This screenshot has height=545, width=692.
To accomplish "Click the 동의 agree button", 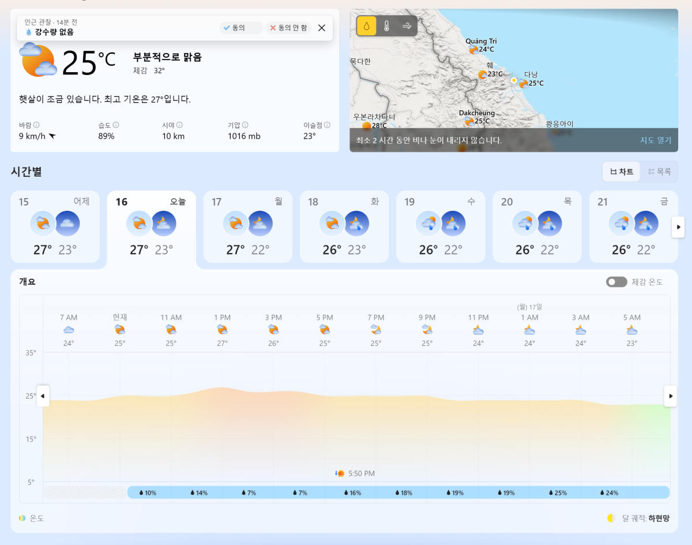I will click(x=240, y=28).
